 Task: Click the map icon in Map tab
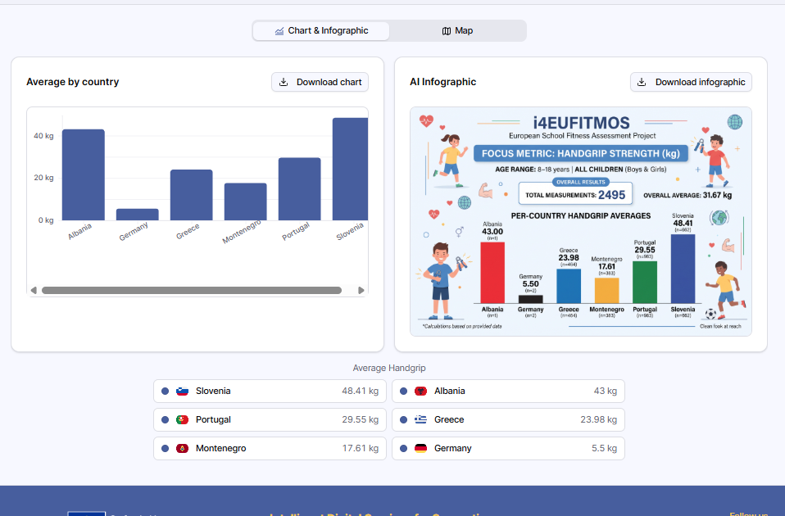(x=447, y=31)
